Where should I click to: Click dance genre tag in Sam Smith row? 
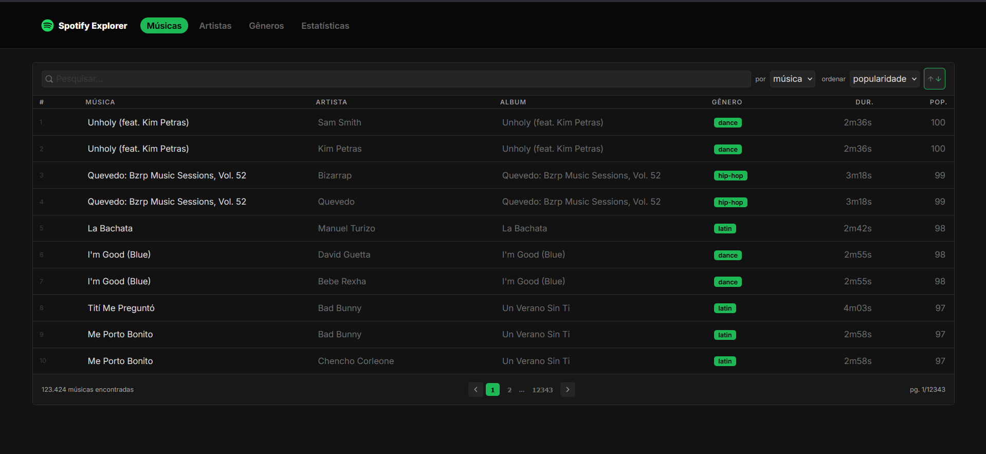point(727,123)
